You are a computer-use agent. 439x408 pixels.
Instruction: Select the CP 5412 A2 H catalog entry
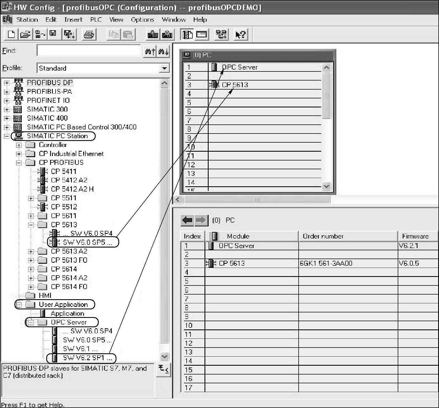click(72, 189)
